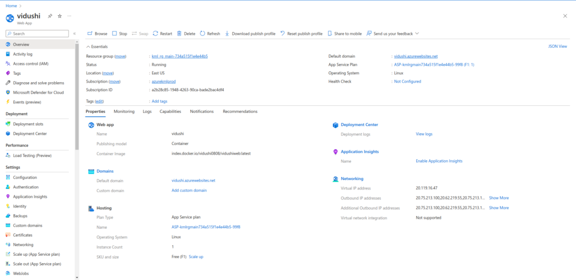Click the Stop web app icon

(115, 34)
